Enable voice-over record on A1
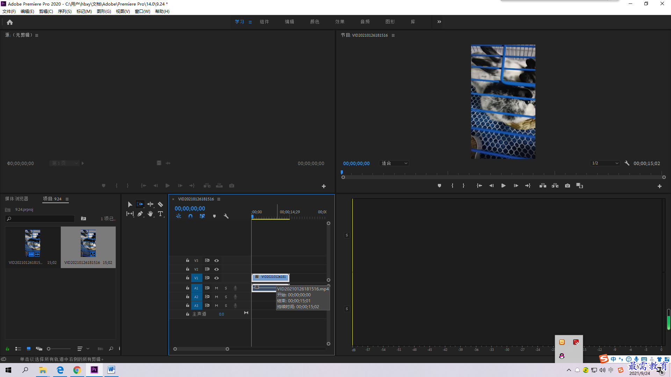671x377 pixels. 235,288
